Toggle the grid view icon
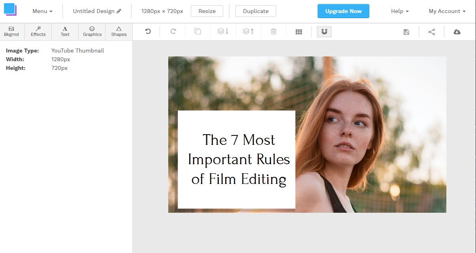This screenshot has height=253, width=476. click(299, 32)
